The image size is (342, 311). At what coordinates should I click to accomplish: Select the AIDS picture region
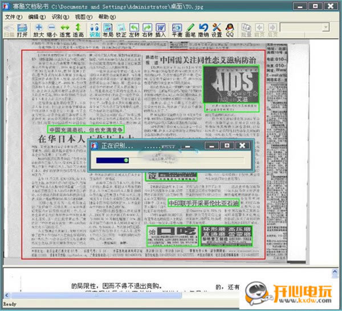click(231, 84)
